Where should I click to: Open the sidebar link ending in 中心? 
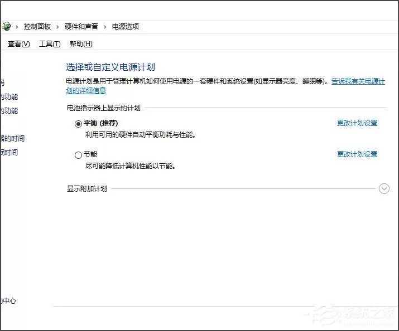(8, 301)
